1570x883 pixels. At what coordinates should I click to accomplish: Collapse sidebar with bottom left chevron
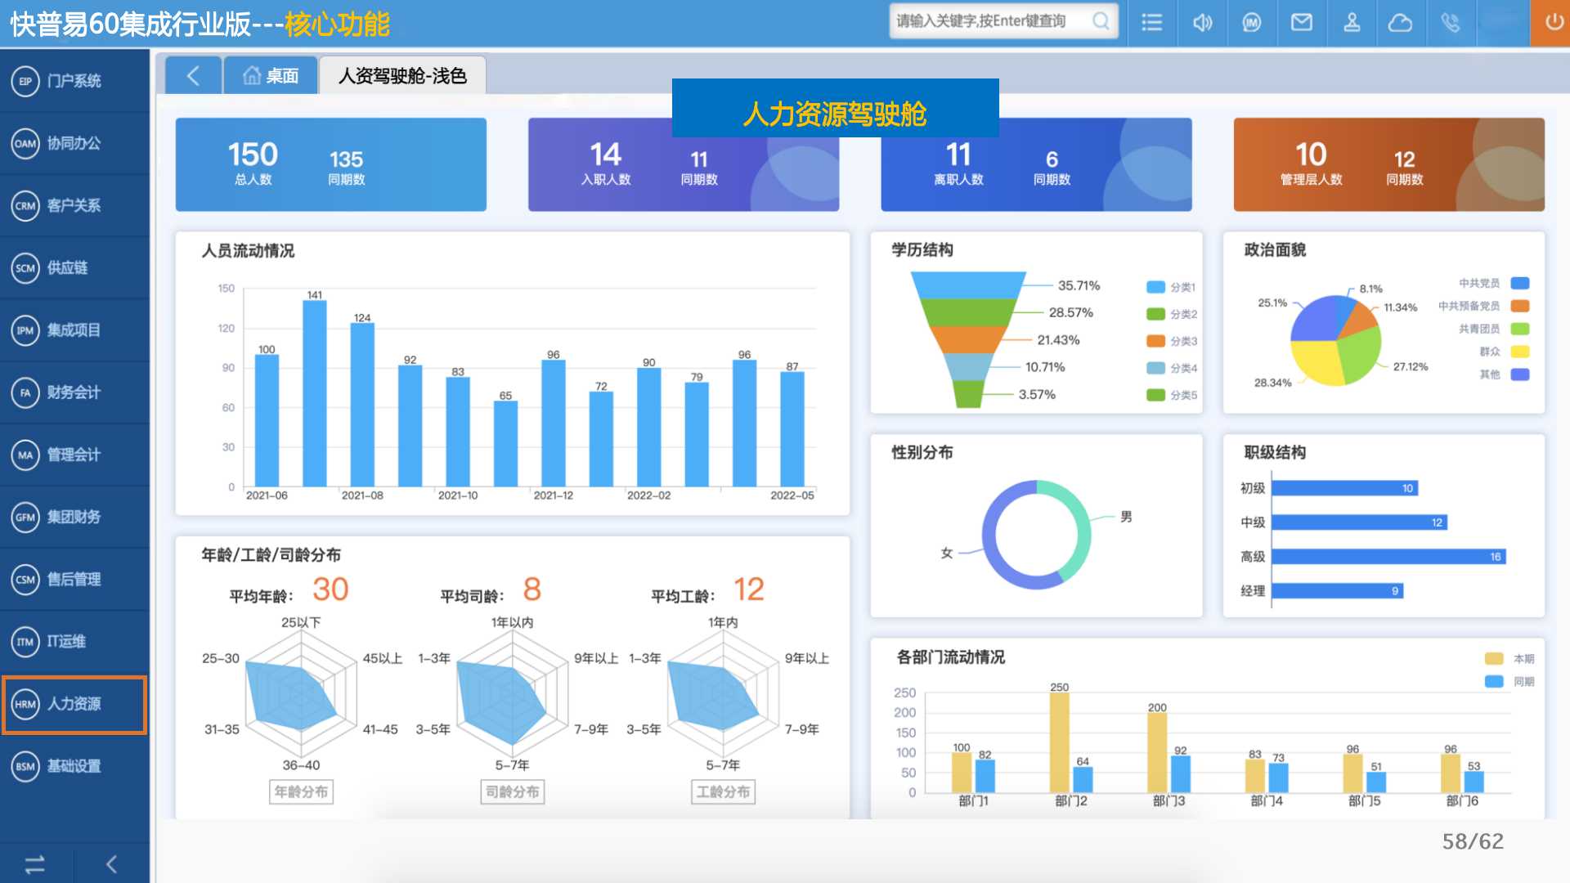(x=112, y=864)
